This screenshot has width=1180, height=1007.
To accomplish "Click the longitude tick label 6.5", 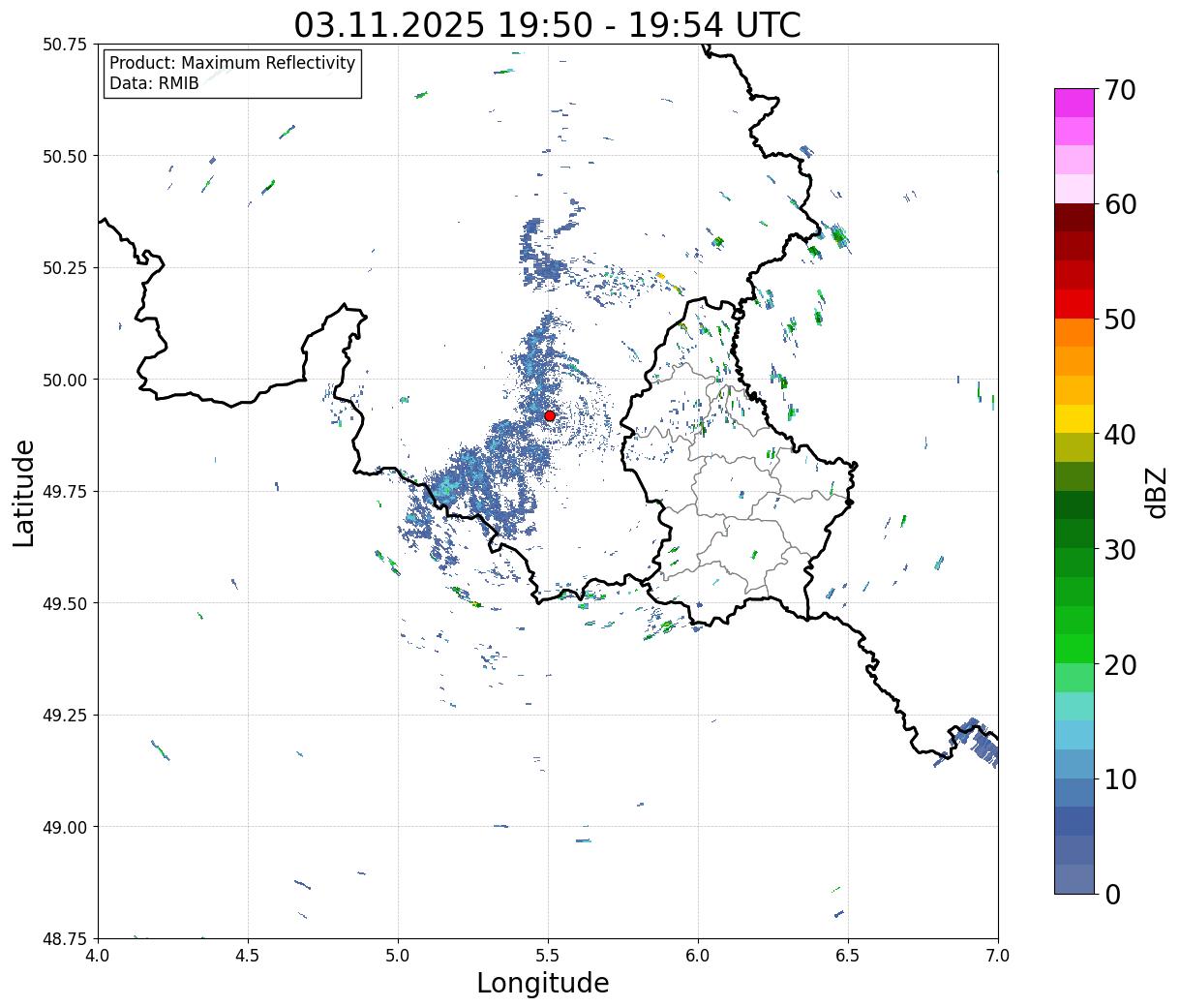I will [848, 955].
